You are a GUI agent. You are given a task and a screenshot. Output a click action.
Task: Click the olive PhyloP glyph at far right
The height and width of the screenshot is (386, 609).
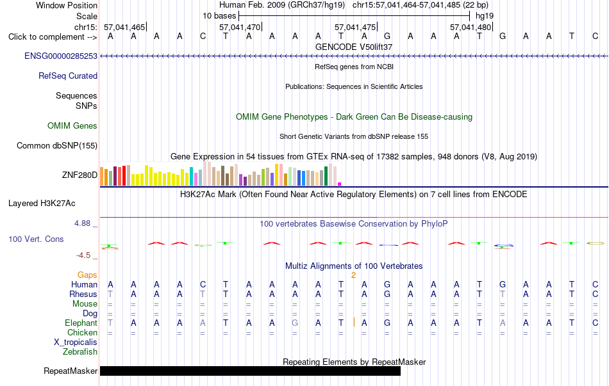click(595, 243)
